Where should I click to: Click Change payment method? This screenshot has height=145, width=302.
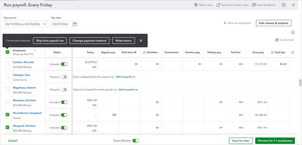(90, 41)
